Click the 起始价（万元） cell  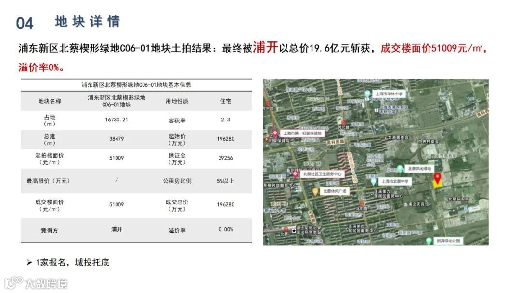pyautogui.click(x=177, y=140)
